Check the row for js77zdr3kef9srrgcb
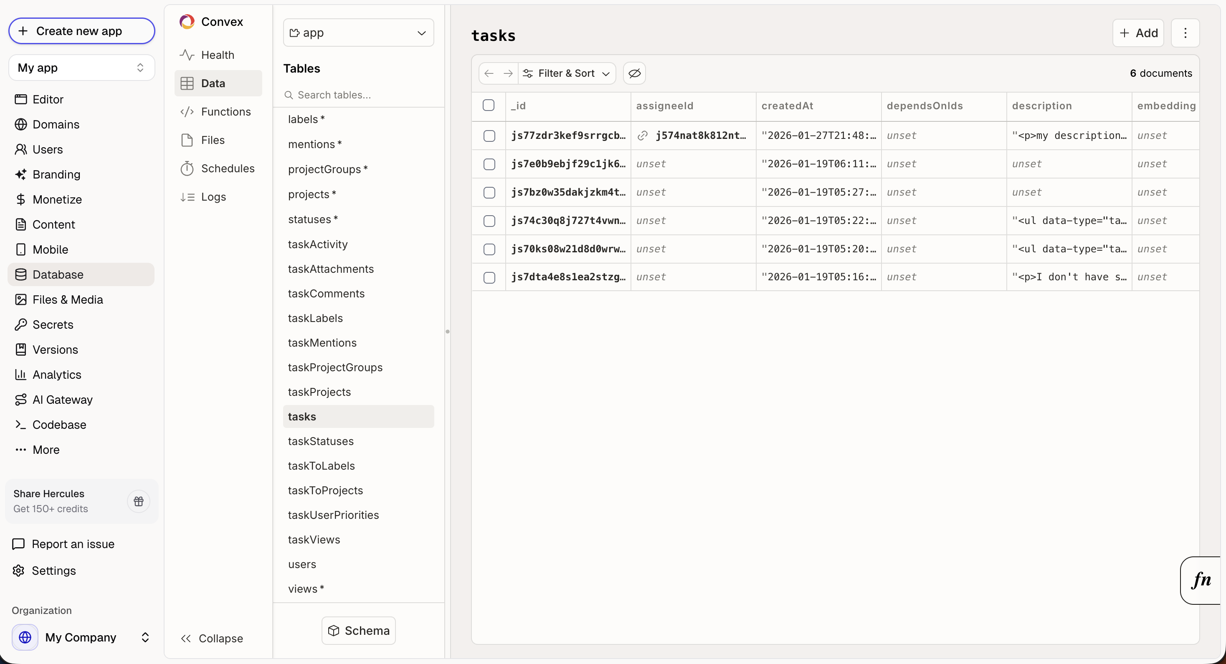The image size is (1226, 664). [x=489, y=136]
